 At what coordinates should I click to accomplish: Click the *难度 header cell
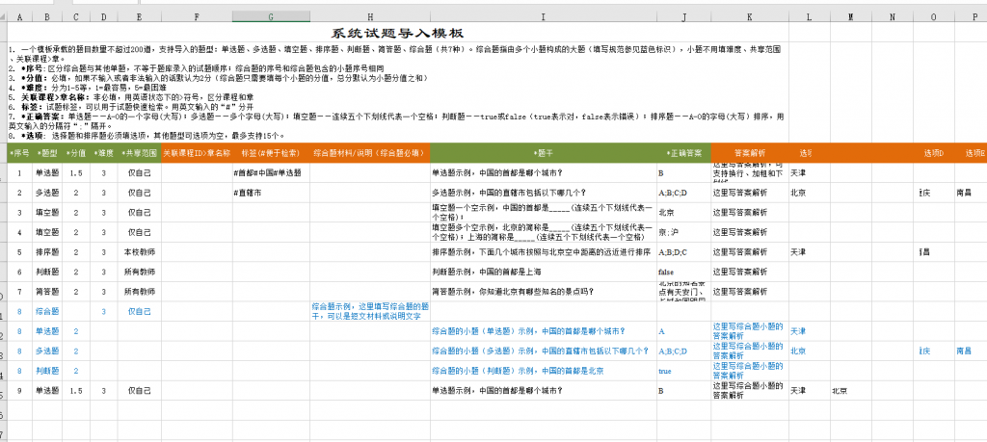tap(104, 153)
